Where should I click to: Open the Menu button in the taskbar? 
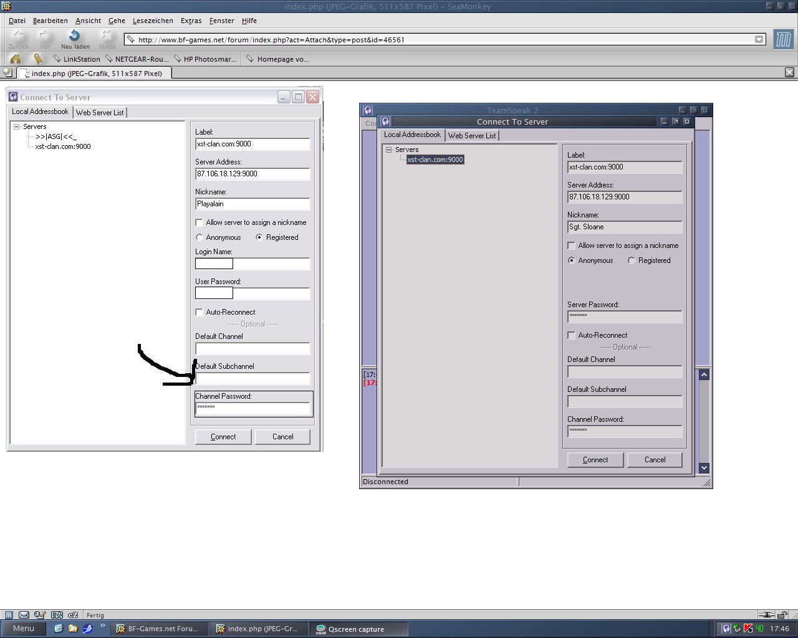[x=23, y=629]
